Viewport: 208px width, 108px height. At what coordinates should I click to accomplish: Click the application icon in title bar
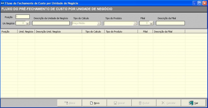point(3,3)
